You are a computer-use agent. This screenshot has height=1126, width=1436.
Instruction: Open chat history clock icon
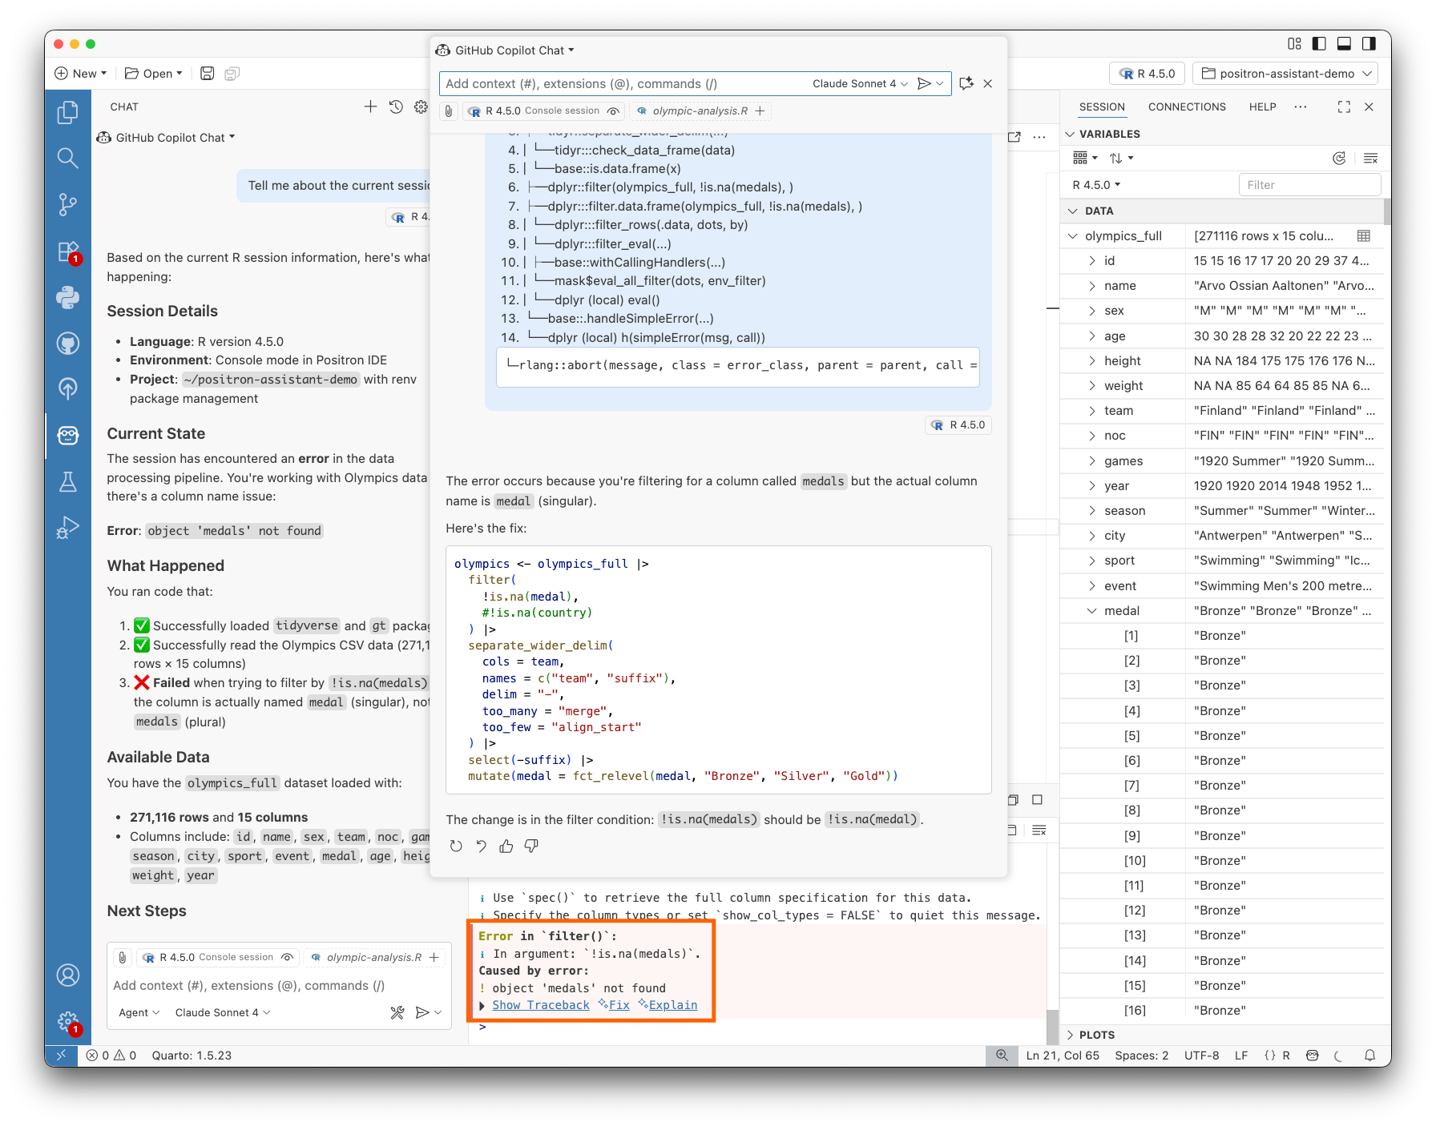tap(396, 107)
